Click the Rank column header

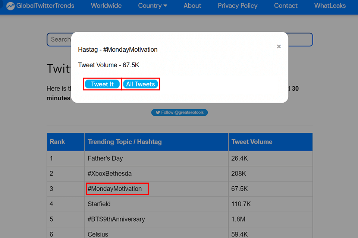(x=66, y=142)
